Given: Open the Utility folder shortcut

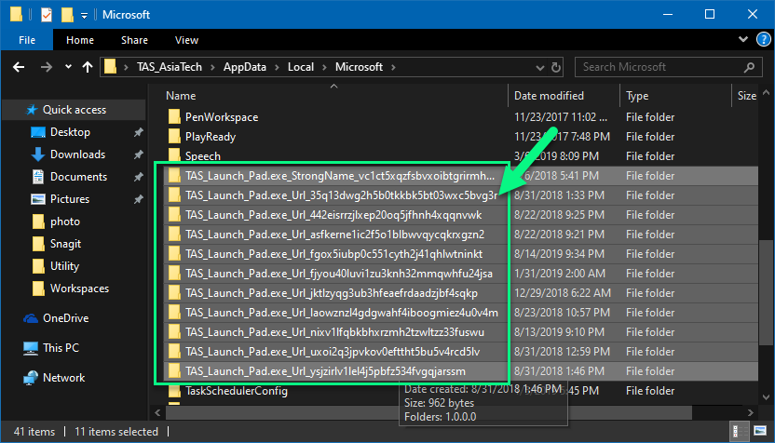Looking at the screenshot, I should coord(64,266).
